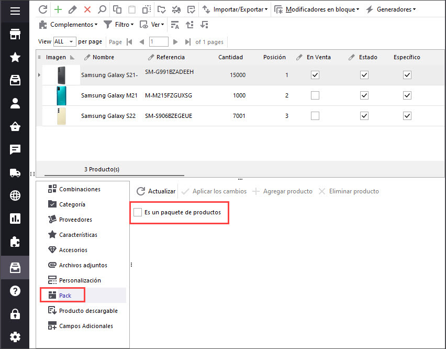Click the Samsung Galaxy M21 thumbnail
This screenshot has width=446, height=349.
pos(61,96)
